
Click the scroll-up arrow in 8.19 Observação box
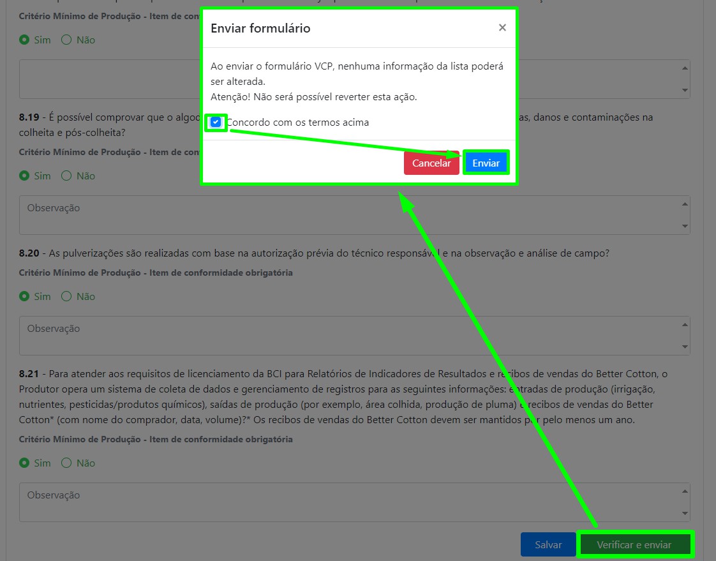pos(685,204)
